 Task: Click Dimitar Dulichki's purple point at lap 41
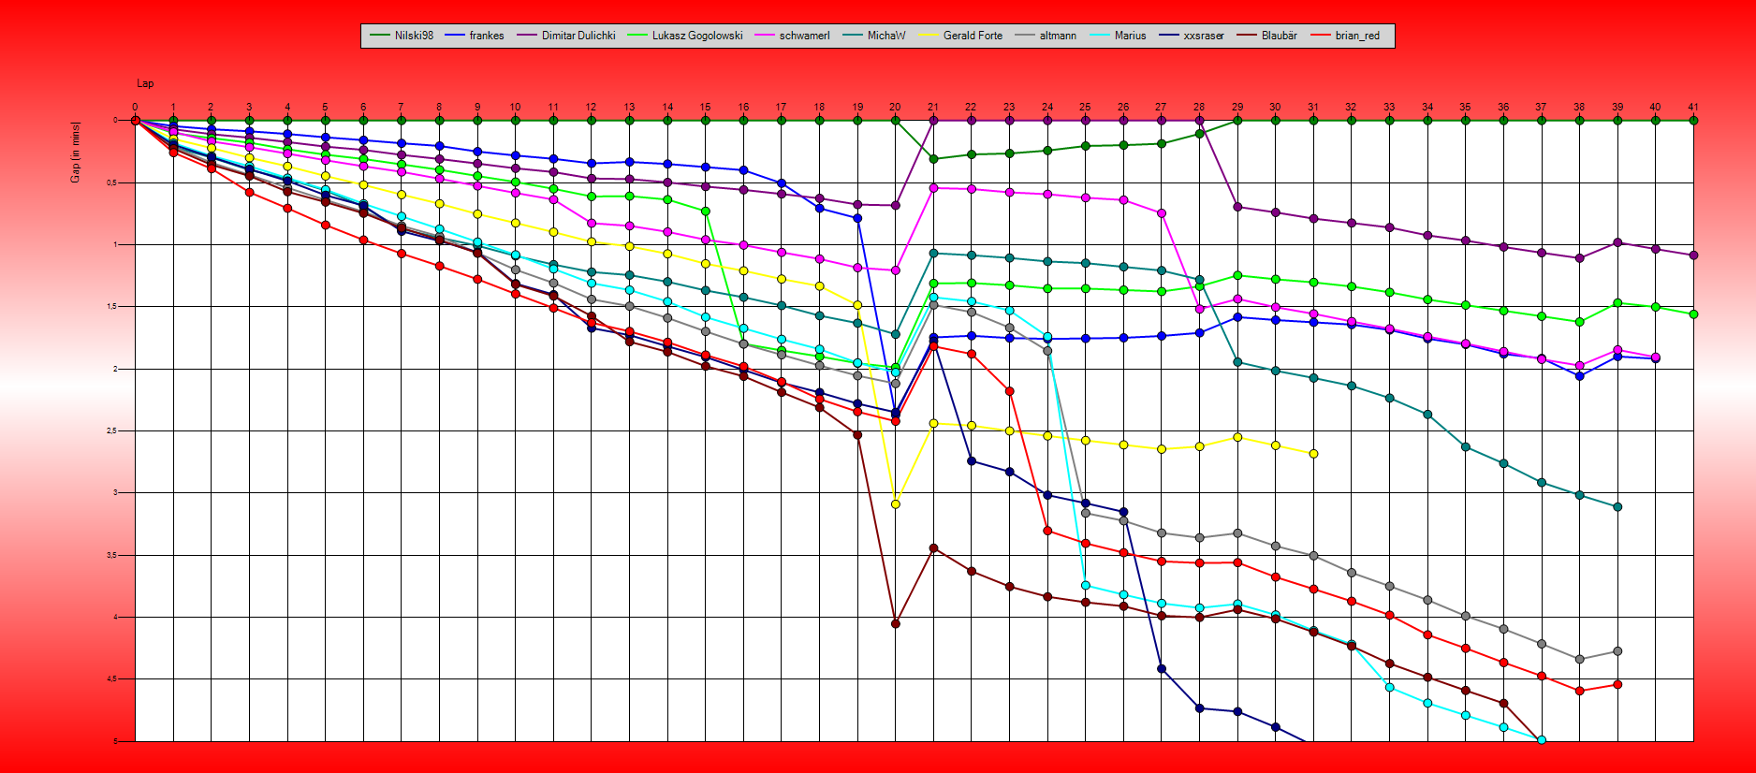pos(1693,255)
